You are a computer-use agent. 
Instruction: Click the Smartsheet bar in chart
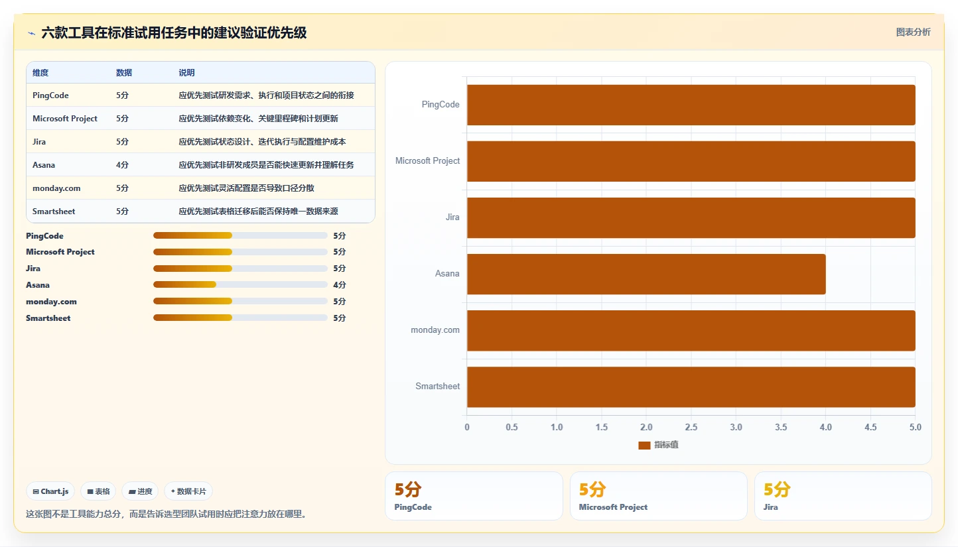691,387
